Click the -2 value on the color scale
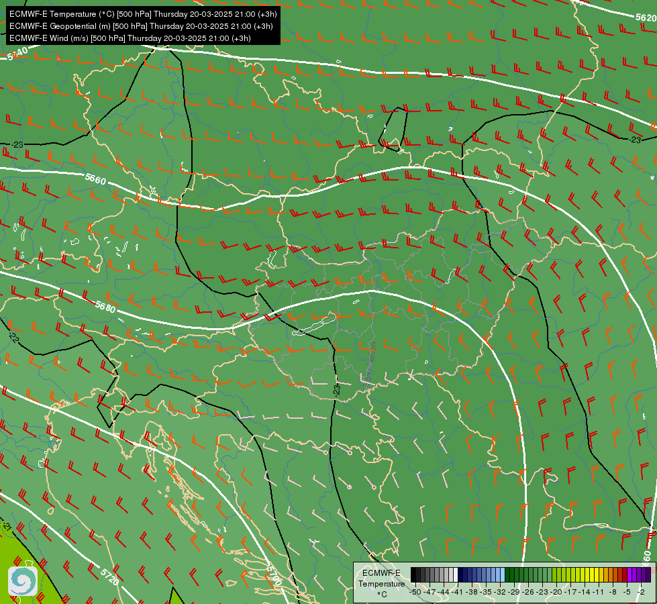Screen dimensions: 657x604 point(641,592)
